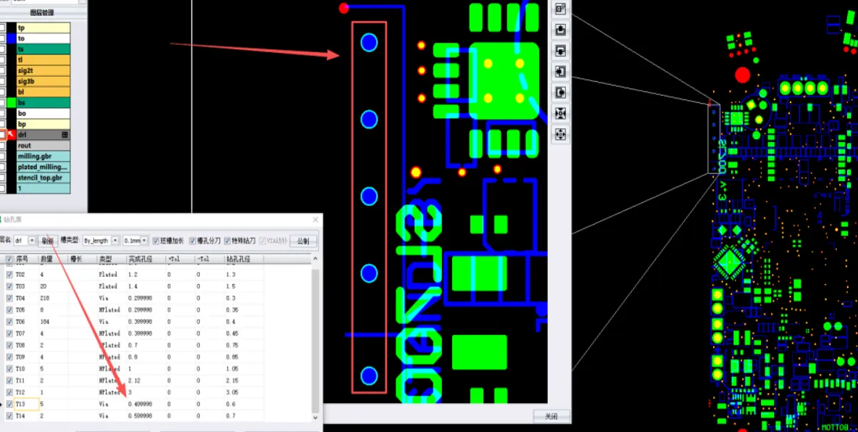This screenshot has width=858, height=432.
Task: Click the 2.12 finished hole cell of T11
Action: click(x=133, y=381)
